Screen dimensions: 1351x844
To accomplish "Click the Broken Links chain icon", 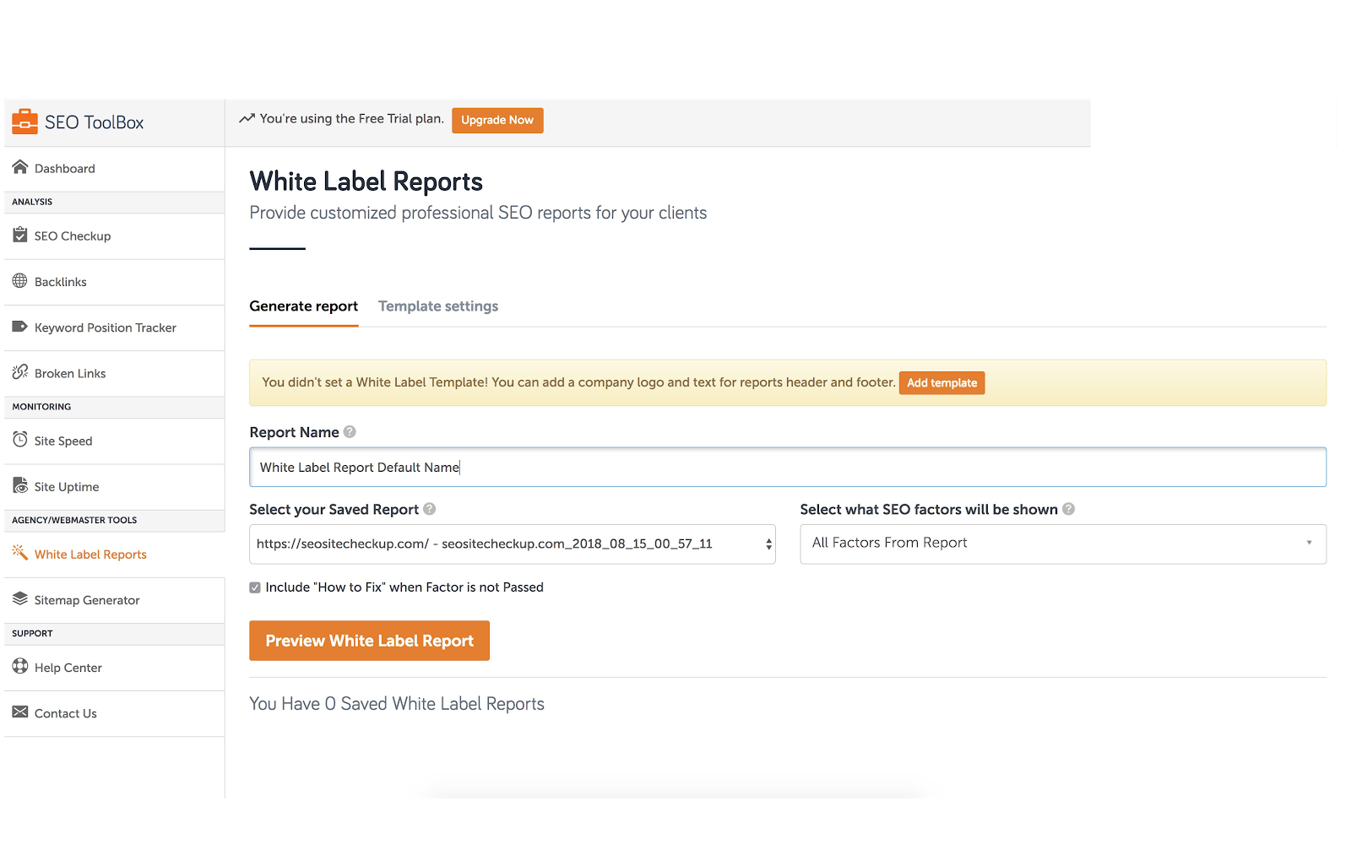I will pyautogui.click(x=20, y=372).
